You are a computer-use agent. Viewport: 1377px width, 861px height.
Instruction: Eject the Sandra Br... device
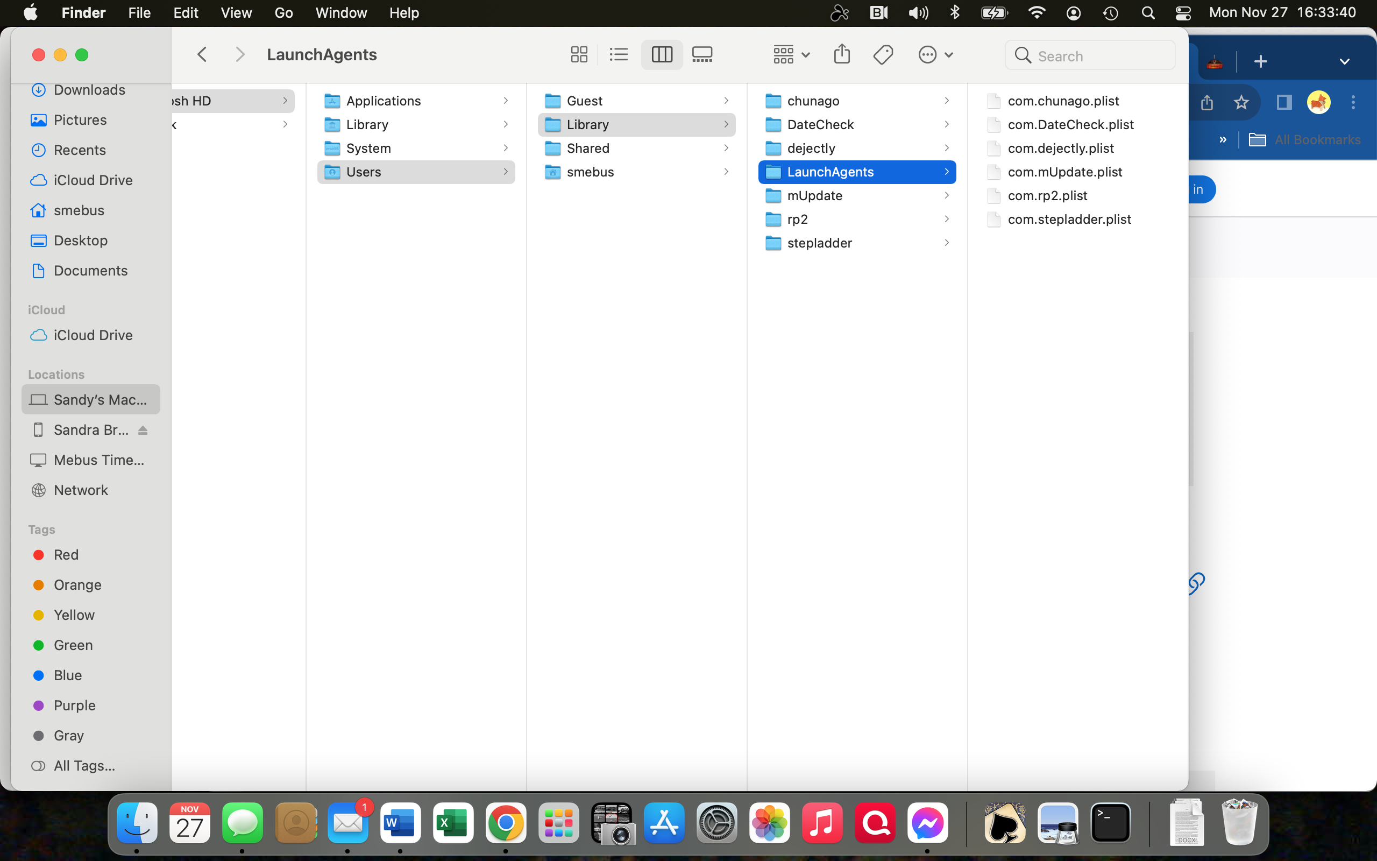(x=143, y=430)
